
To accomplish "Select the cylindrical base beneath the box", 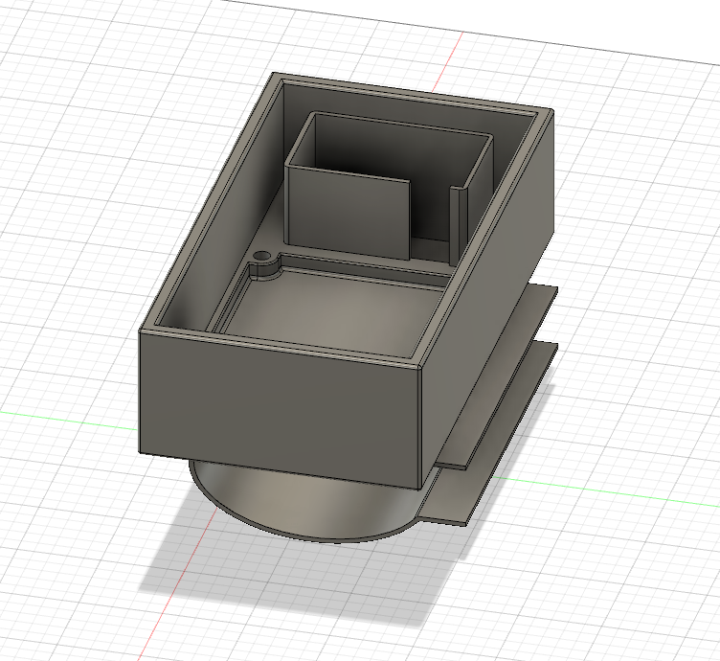I will pyautogui.click(x=304, y=503).
